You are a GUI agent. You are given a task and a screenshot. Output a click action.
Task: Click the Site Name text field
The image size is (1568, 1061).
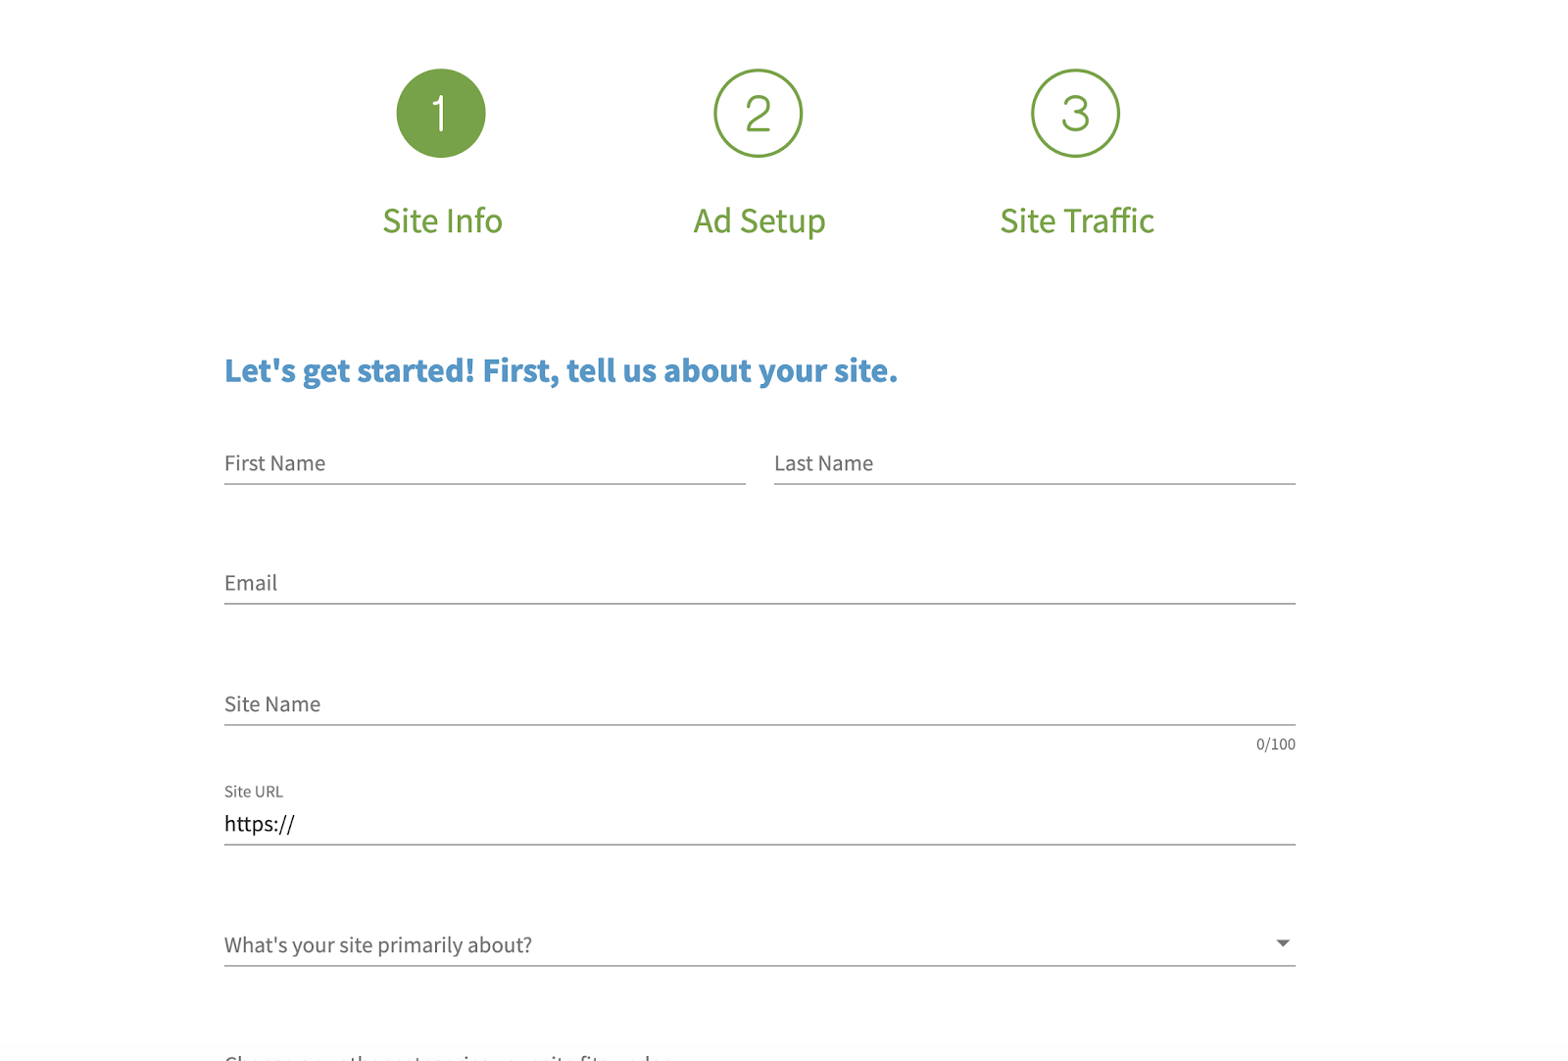coord(759,703)
